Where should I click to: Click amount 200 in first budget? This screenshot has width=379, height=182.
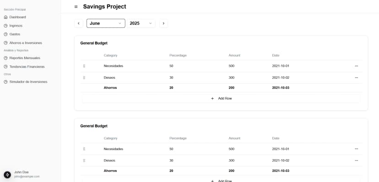coord(232,88)
